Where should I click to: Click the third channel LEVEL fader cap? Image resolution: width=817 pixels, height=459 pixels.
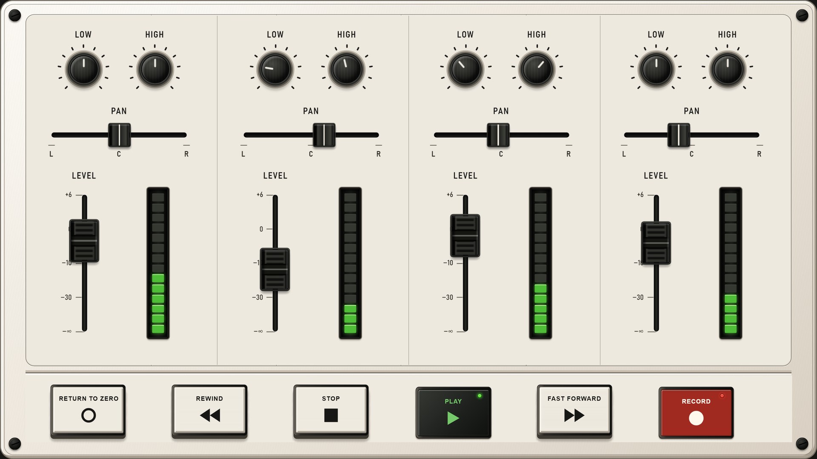click(465, 235)
